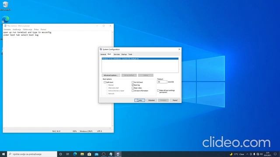Viewport: 280px width, 157px height.
Task: Open Microsoft Store from the taskbar
Action: pos(89,154)
